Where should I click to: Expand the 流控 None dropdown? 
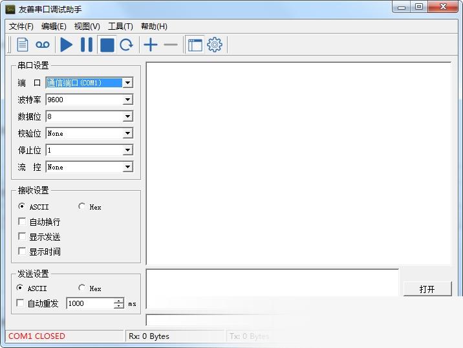pos(127,167)
